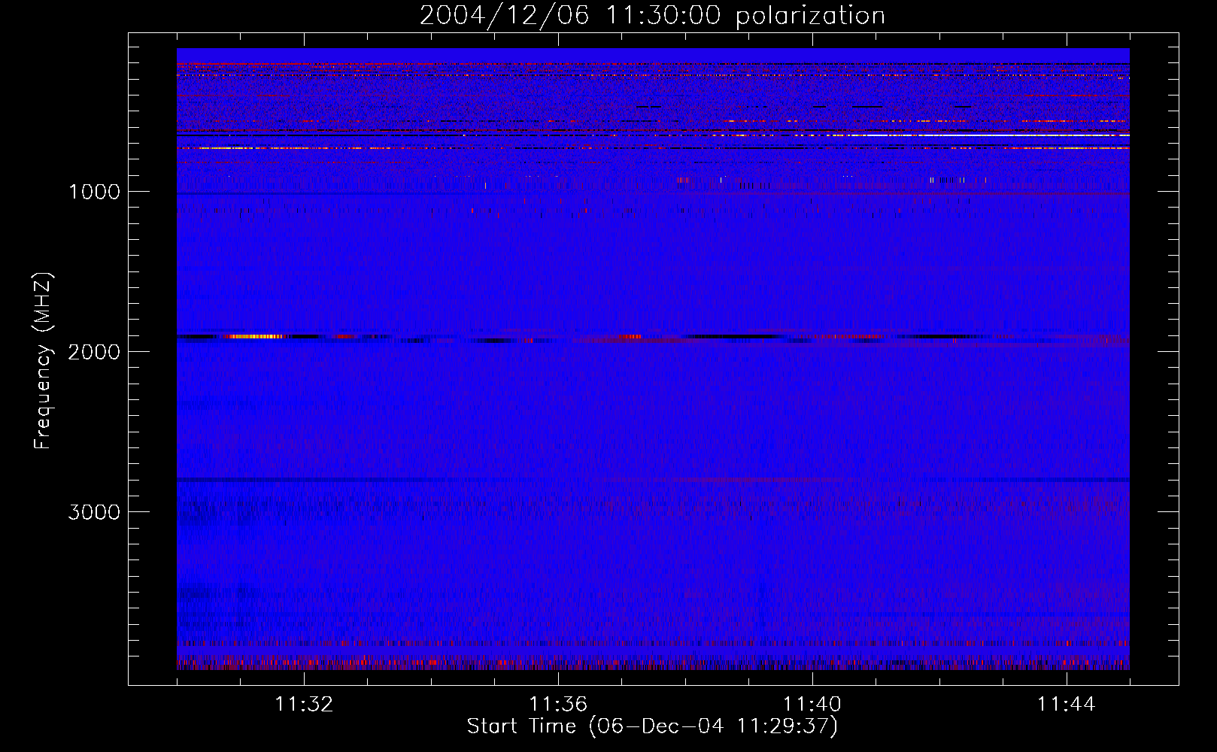Click the "Start Time (06-Dec-04 11:29:37)" label
This screenshot has height=752, width=1217.
click(x=652, y=726)
